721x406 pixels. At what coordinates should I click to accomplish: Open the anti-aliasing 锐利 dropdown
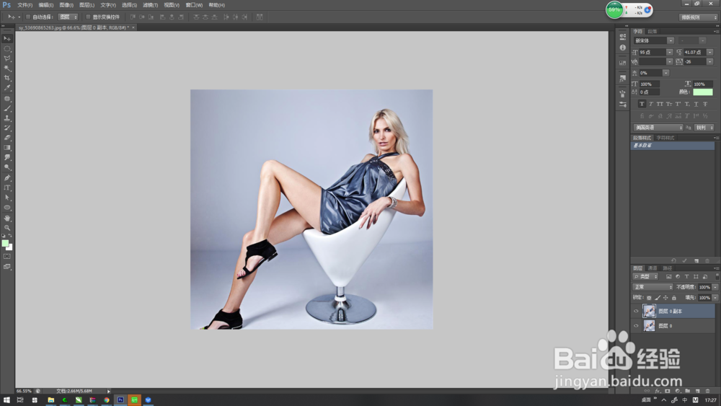[x=704, y=128]
